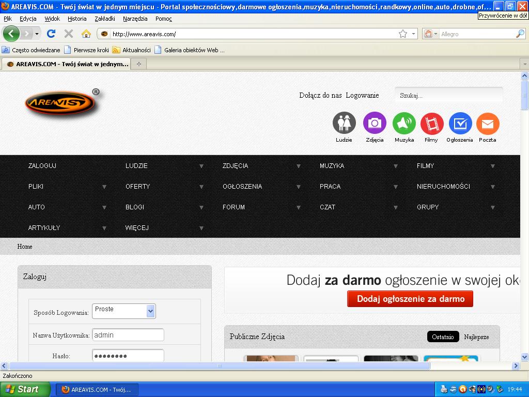Viewport: 529px width, 397px height.
Task: Switch to Ostatnio photos tab
Action: [443, 337]
